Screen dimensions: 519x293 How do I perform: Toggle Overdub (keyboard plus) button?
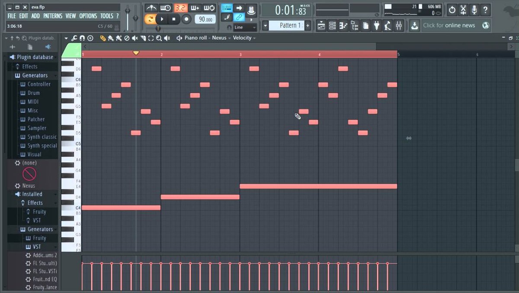pos(195,8)
